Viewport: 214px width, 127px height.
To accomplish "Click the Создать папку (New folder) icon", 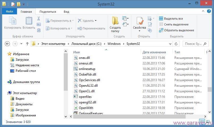I will pyautogui.click(x=115, y=21).
